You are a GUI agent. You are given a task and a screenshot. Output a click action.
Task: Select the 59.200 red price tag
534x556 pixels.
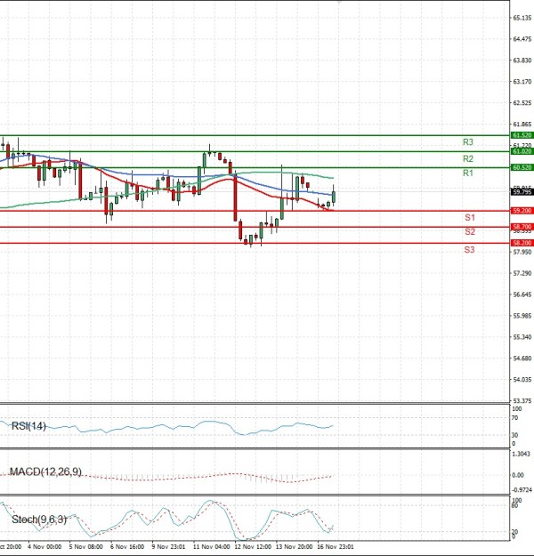522,211
